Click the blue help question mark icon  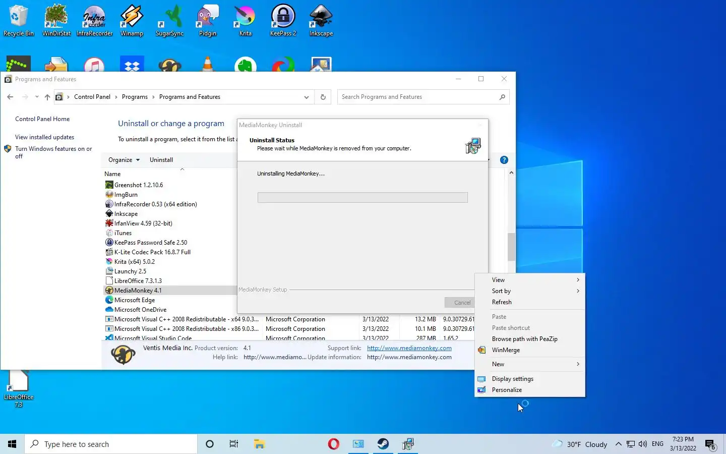click(x=504, y=160)
